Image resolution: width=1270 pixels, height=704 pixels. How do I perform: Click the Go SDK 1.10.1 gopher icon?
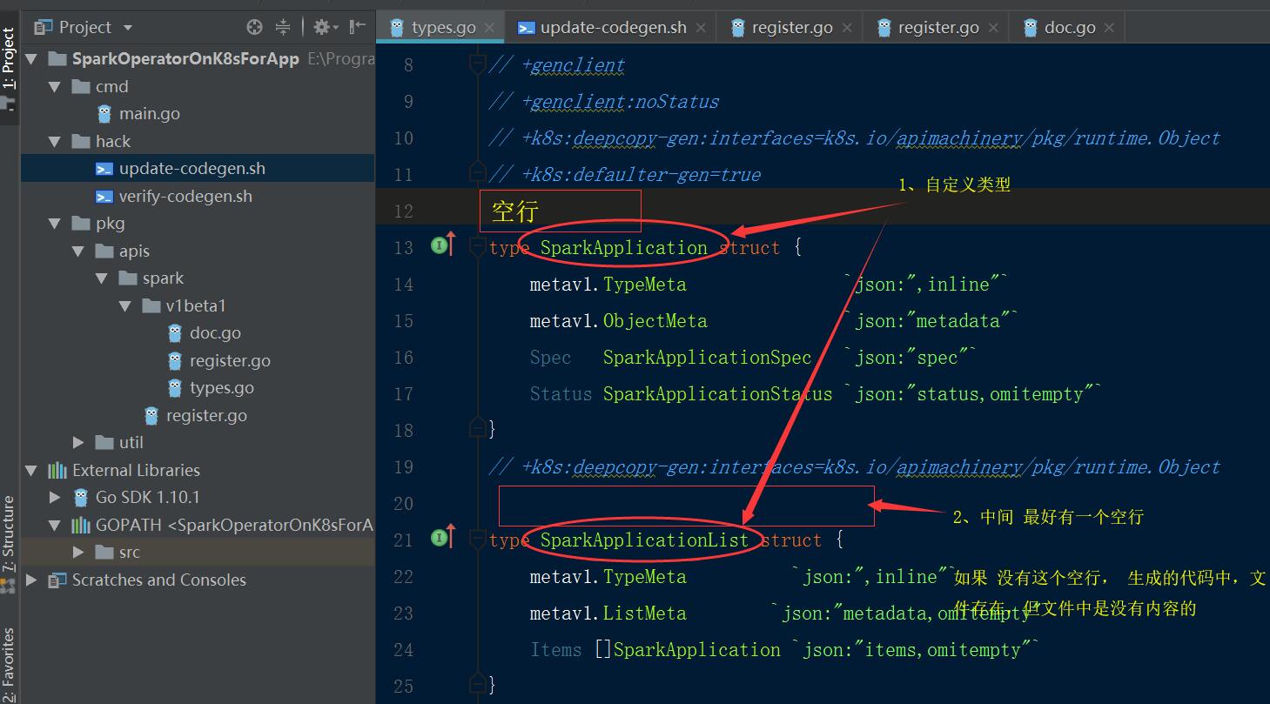click(x=81, y=498)
